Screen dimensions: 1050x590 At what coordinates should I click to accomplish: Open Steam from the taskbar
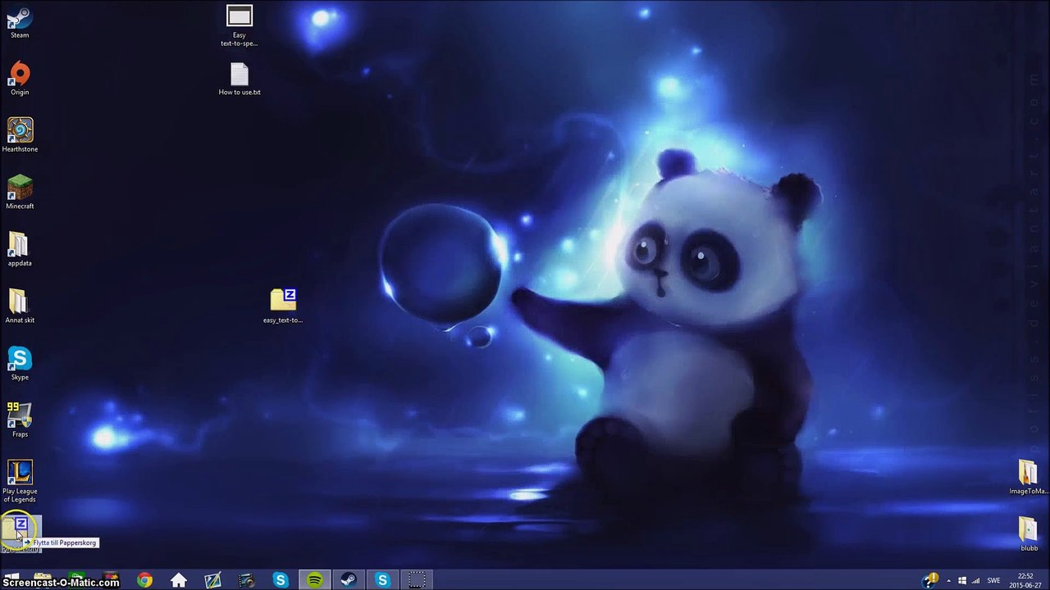pos(349,580)
